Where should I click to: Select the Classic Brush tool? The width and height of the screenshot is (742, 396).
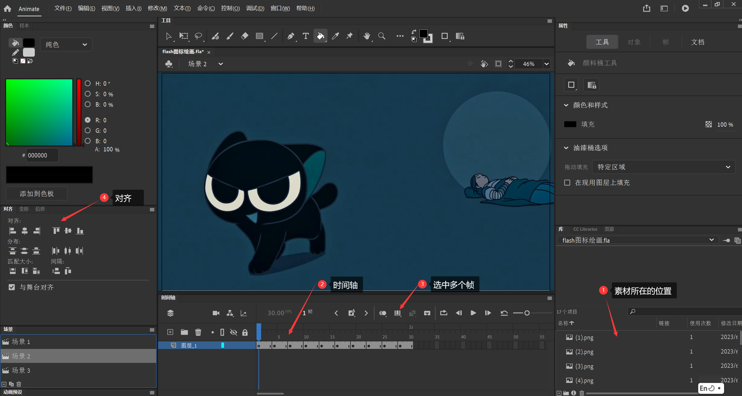(230, 36)
